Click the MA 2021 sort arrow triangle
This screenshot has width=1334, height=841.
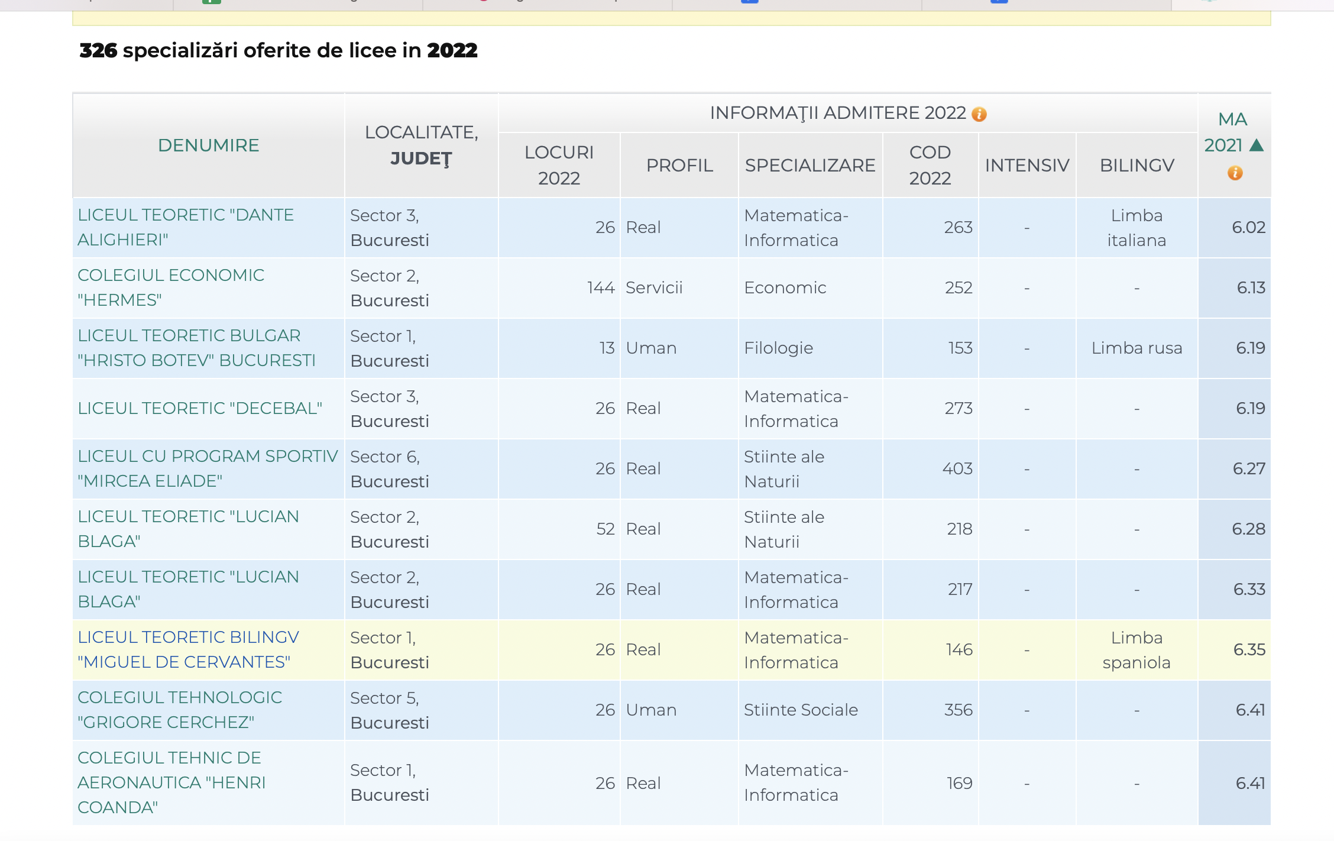pyautogui.click(x=1257, y=145)
